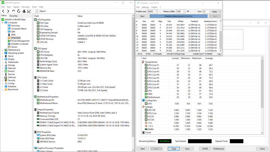Go back with AIDA64 back arrow

click(3, 11)
